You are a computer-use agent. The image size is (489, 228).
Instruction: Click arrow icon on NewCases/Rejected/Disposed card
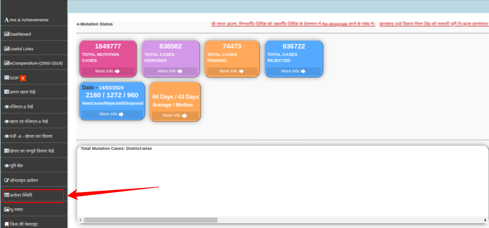(121, 114)
